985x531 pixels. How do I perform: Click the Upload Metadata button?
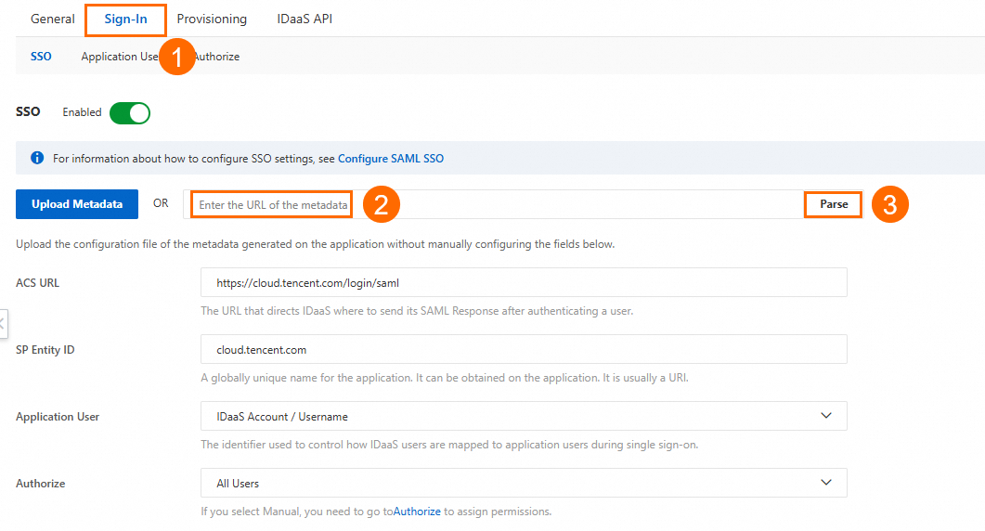77,204
